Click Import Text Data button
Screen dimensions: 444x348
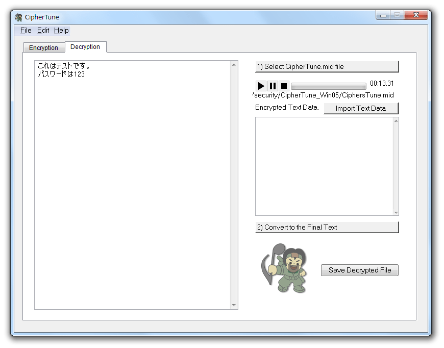click(361, 109)
